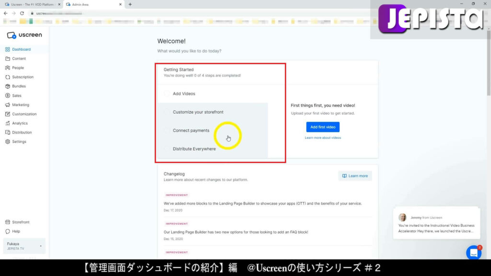Select the Customize your storefront step circle

pyautogui.click(x=167, y=112)
